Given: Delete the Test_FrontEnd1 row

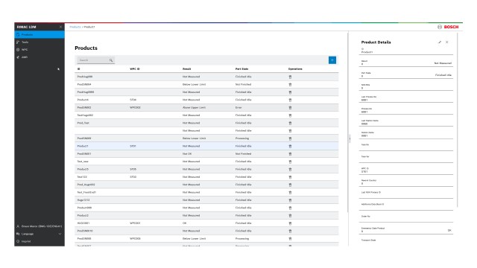Looking at the screenshot, I should coord(290,193).
